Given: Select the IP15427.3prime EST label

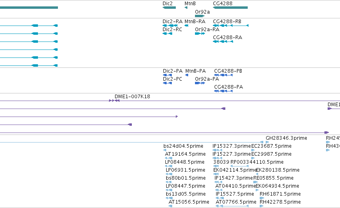Looking at the screenshot, I should coord(234,178).
